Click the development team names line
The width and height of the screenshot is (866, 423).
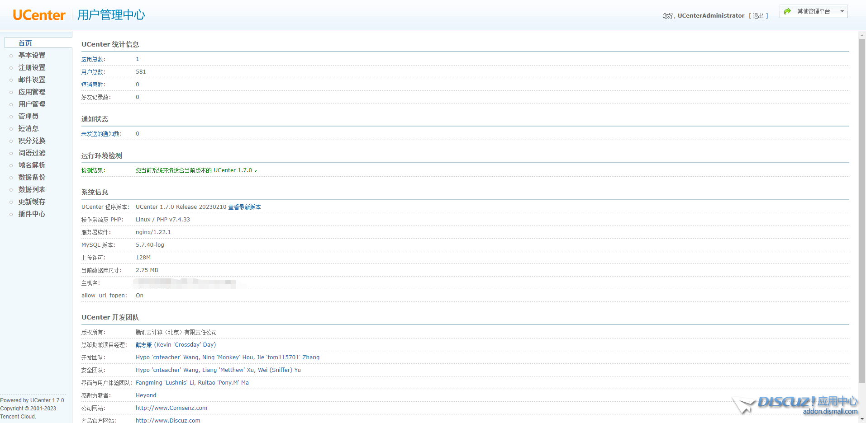coord(228,357)
